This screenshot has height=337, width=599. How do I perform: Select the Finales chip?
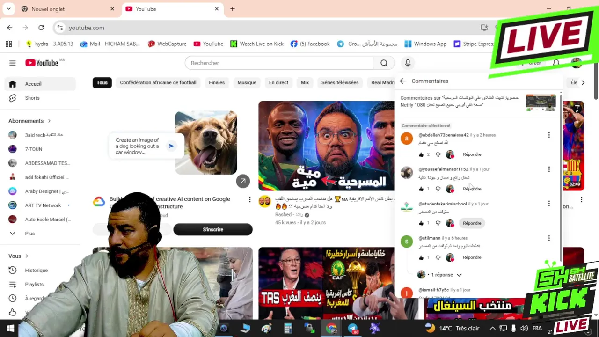click(217, 83)
